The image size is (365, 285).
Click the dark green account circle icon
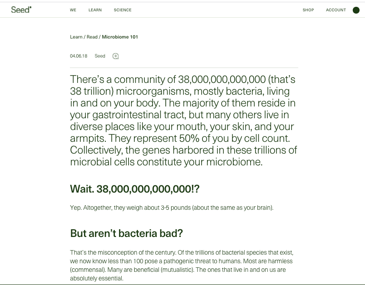coord(356,10)
